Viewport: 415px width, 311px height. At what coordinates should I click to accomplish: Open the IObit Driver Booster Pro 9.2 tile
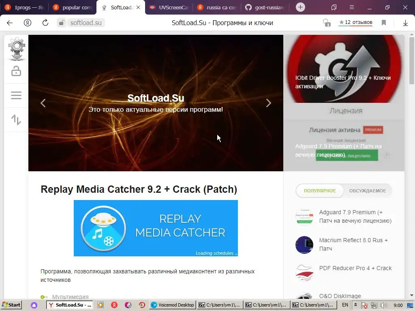[x=344, y=69]
